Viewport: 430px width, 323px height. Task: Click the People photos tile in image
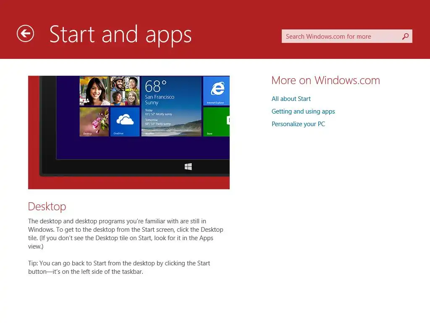click(x=110, y=91)
